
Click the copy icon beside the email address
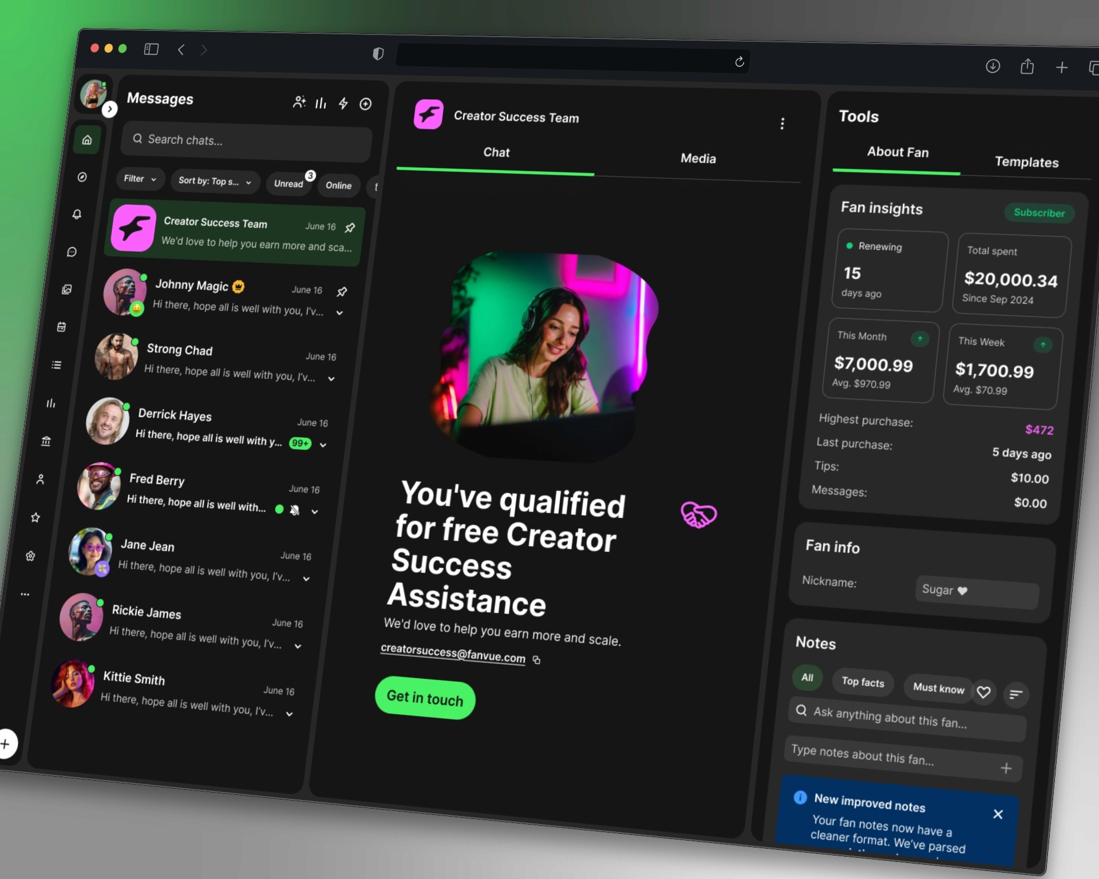tap(537, 660)
